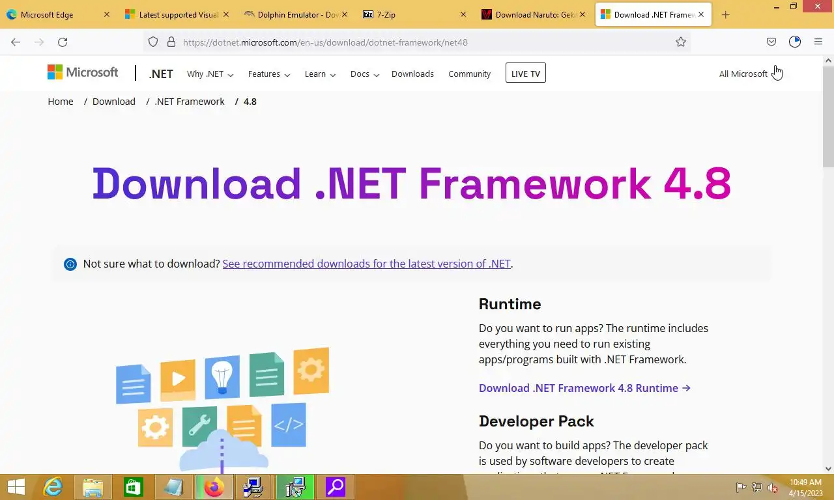Click the Action Center flag tray icon

point(741,488)
